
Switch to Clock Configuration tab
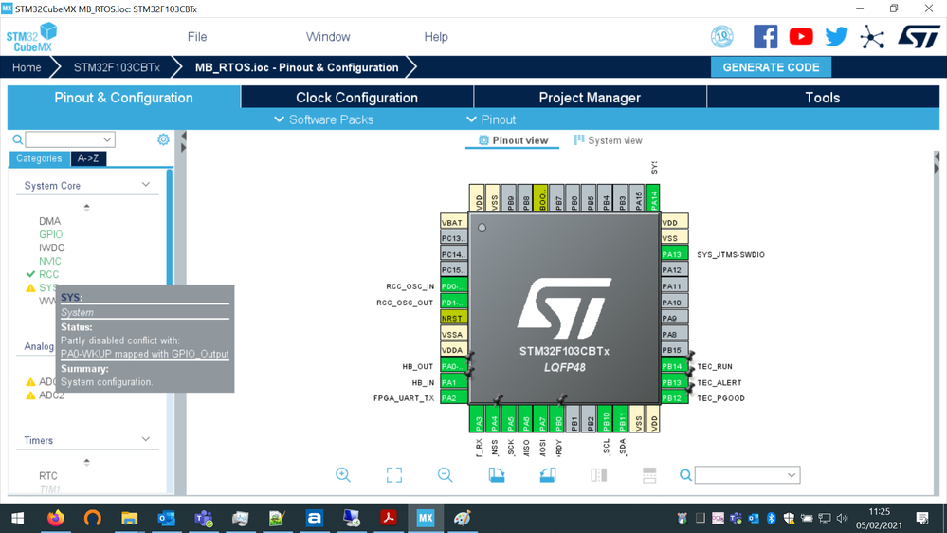tap(357, 98)
